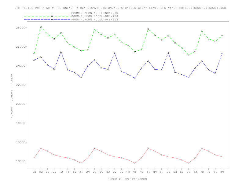Click the y-axis tick label 26000
242x187 pixels.
tap(20, 47)
